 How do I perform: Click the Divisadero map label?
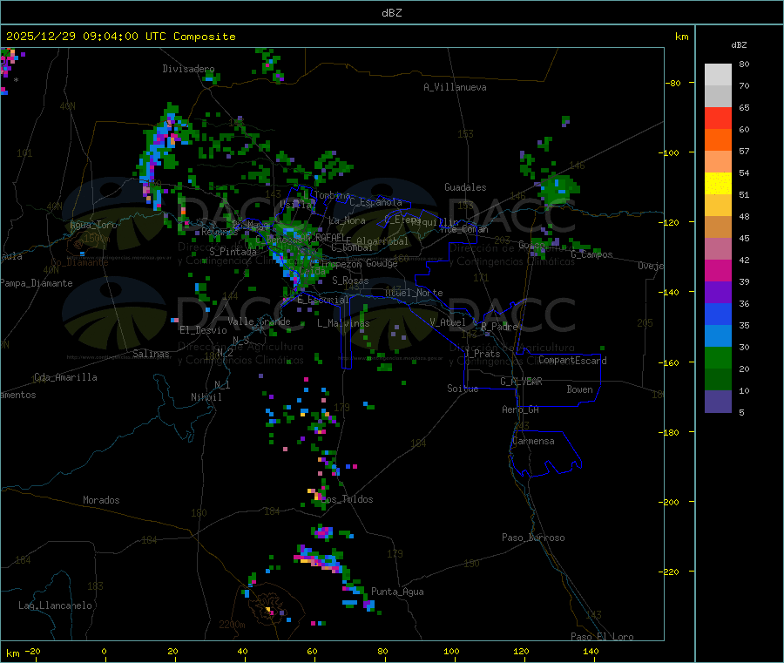pyautogui.click(x=188, y=69)
